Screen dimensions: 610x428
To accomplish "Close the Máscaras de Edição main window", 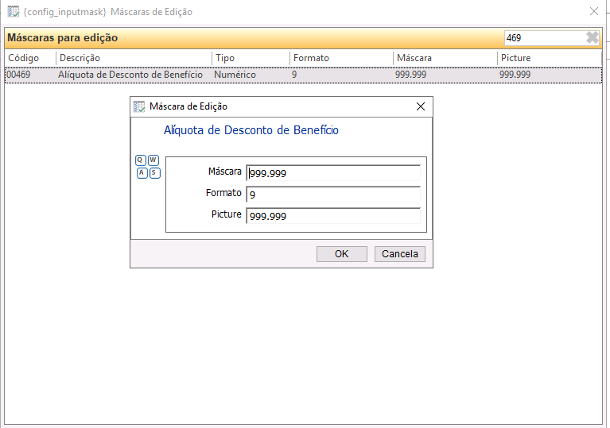I will click(x=593, y=12).
